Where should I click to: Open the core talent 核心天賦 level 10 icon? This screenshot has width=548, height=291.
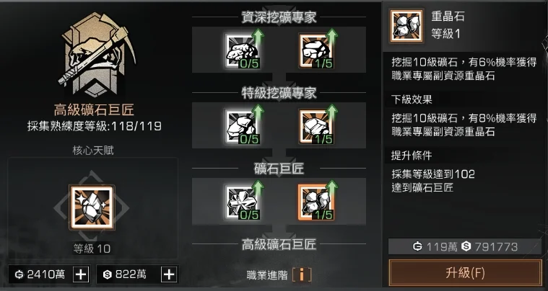(x=92, y=207)
